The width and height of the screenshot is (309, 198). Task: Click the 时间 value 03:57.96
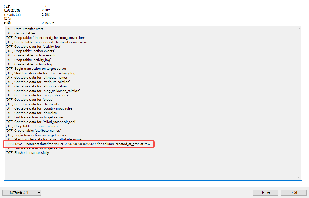point(48,23)
